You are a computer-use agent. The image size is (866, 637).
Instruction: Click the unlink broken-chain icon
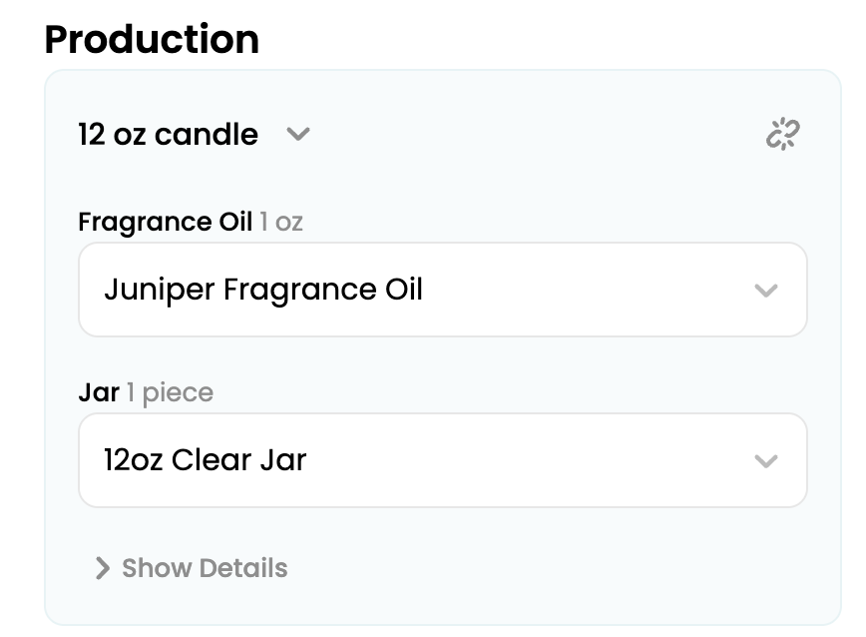click(783, 134)
